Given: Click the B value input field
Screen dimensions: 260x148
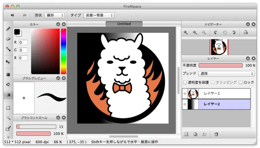Looking at the screenshot, I should coord(23,58).
